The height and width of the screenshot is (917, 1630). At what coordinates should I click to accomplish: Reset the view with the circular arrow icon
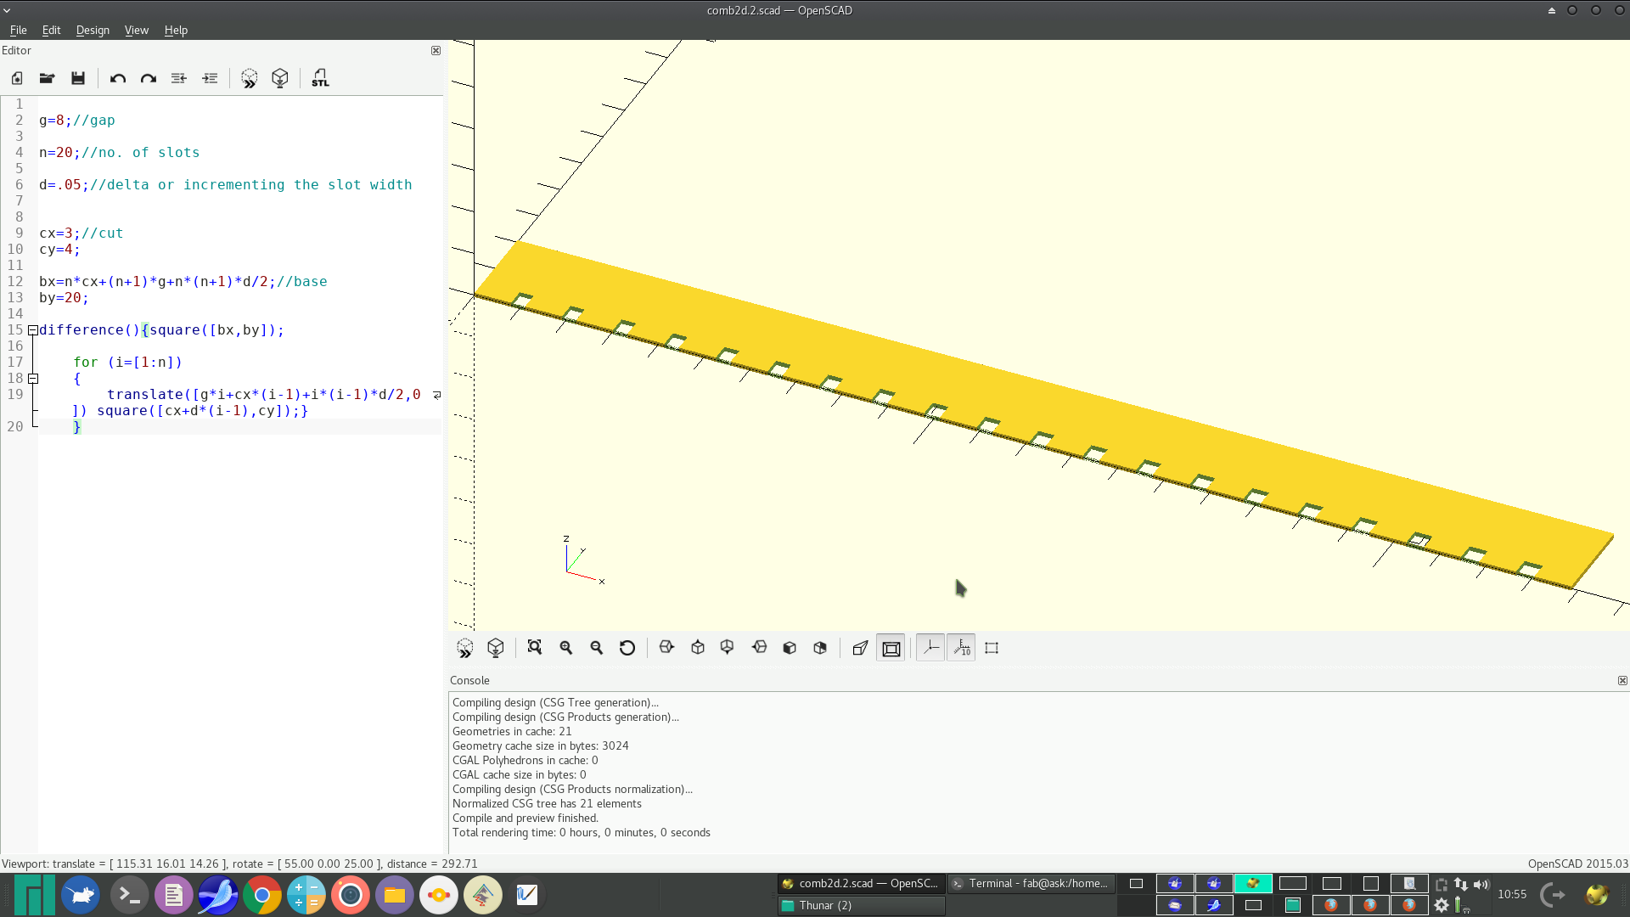click(x=627, y=648)
